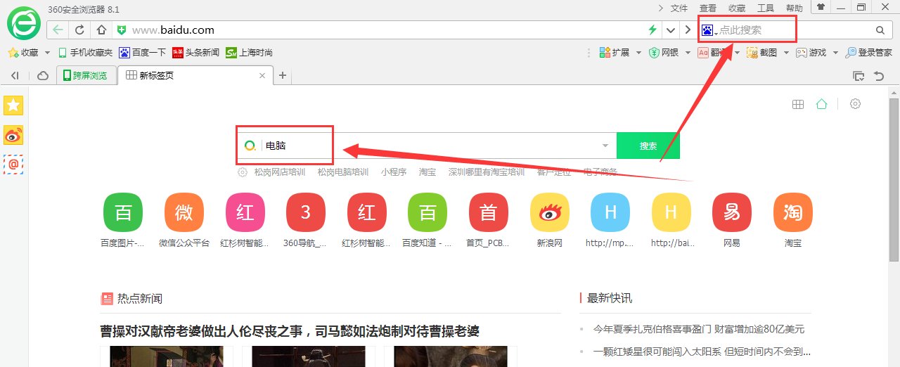Open the Weibo sidebar icon
Image resolution: width=900 pixels, height=367 pixels.
pyautogui.click(x=13, y=135)
